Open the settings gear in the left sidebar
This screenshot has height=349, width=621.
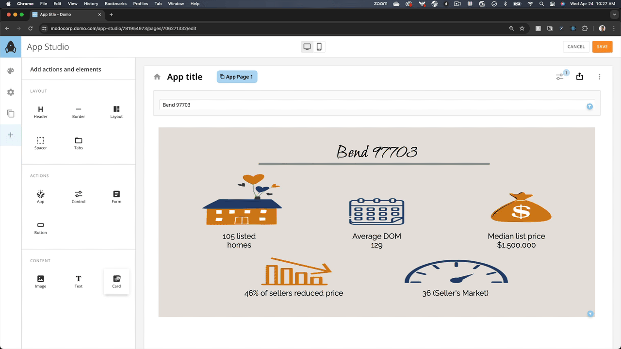click(10, 92)
